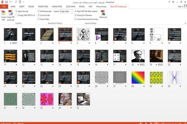Switch to the DESIGN tab
The width and height of the screenshot is (187, 124).
pyautogui.click(x=31, y=7)
